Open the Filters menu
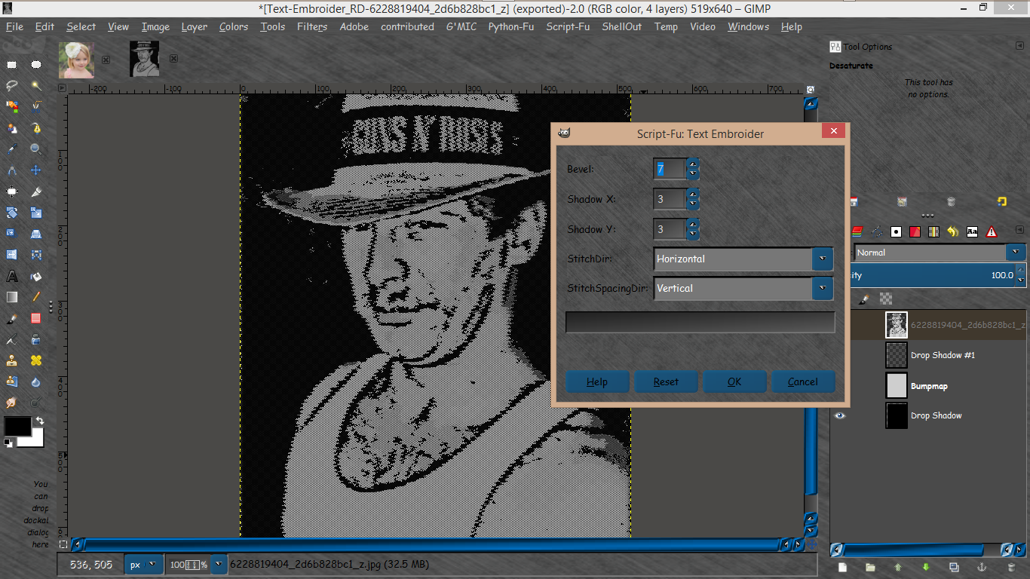Image resolution: width=1030 pixels, height=579 pixels. [x=312, y=26]
